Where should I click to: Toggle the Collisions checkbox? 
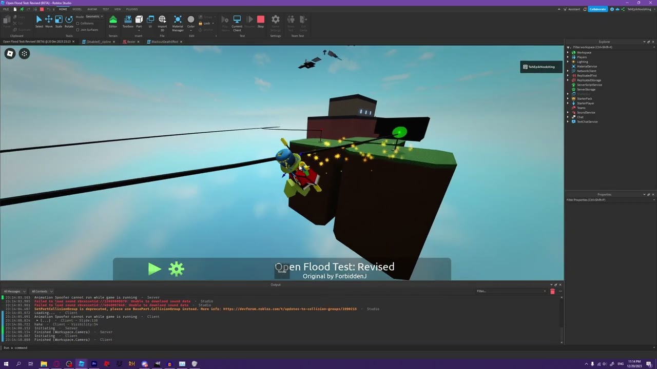click(78, 23)
